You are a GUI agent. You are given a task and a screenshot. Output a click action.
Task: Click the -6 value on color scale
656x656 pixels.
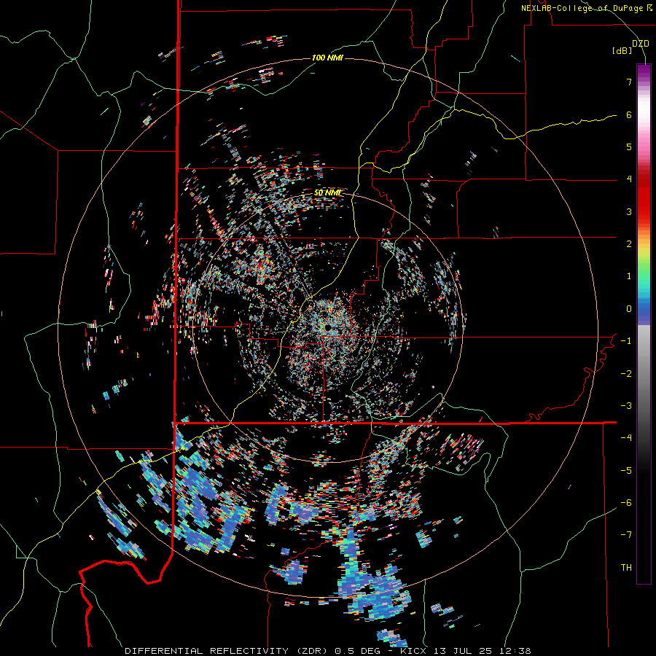[x=626, y=503]
